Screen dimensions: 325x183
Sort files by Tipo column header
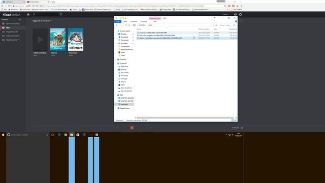[x=215, y=29]
